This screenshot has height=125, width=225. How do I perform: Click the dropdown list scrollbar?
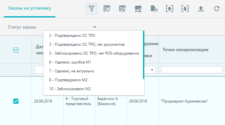(x=144, y=55)
